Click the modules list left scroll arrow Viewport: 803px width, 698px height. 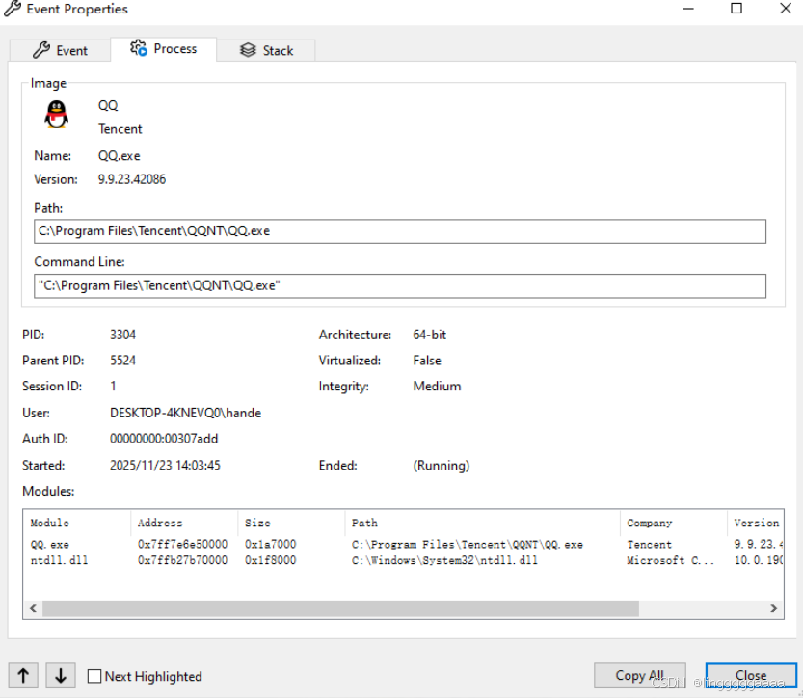click(34, 608)
